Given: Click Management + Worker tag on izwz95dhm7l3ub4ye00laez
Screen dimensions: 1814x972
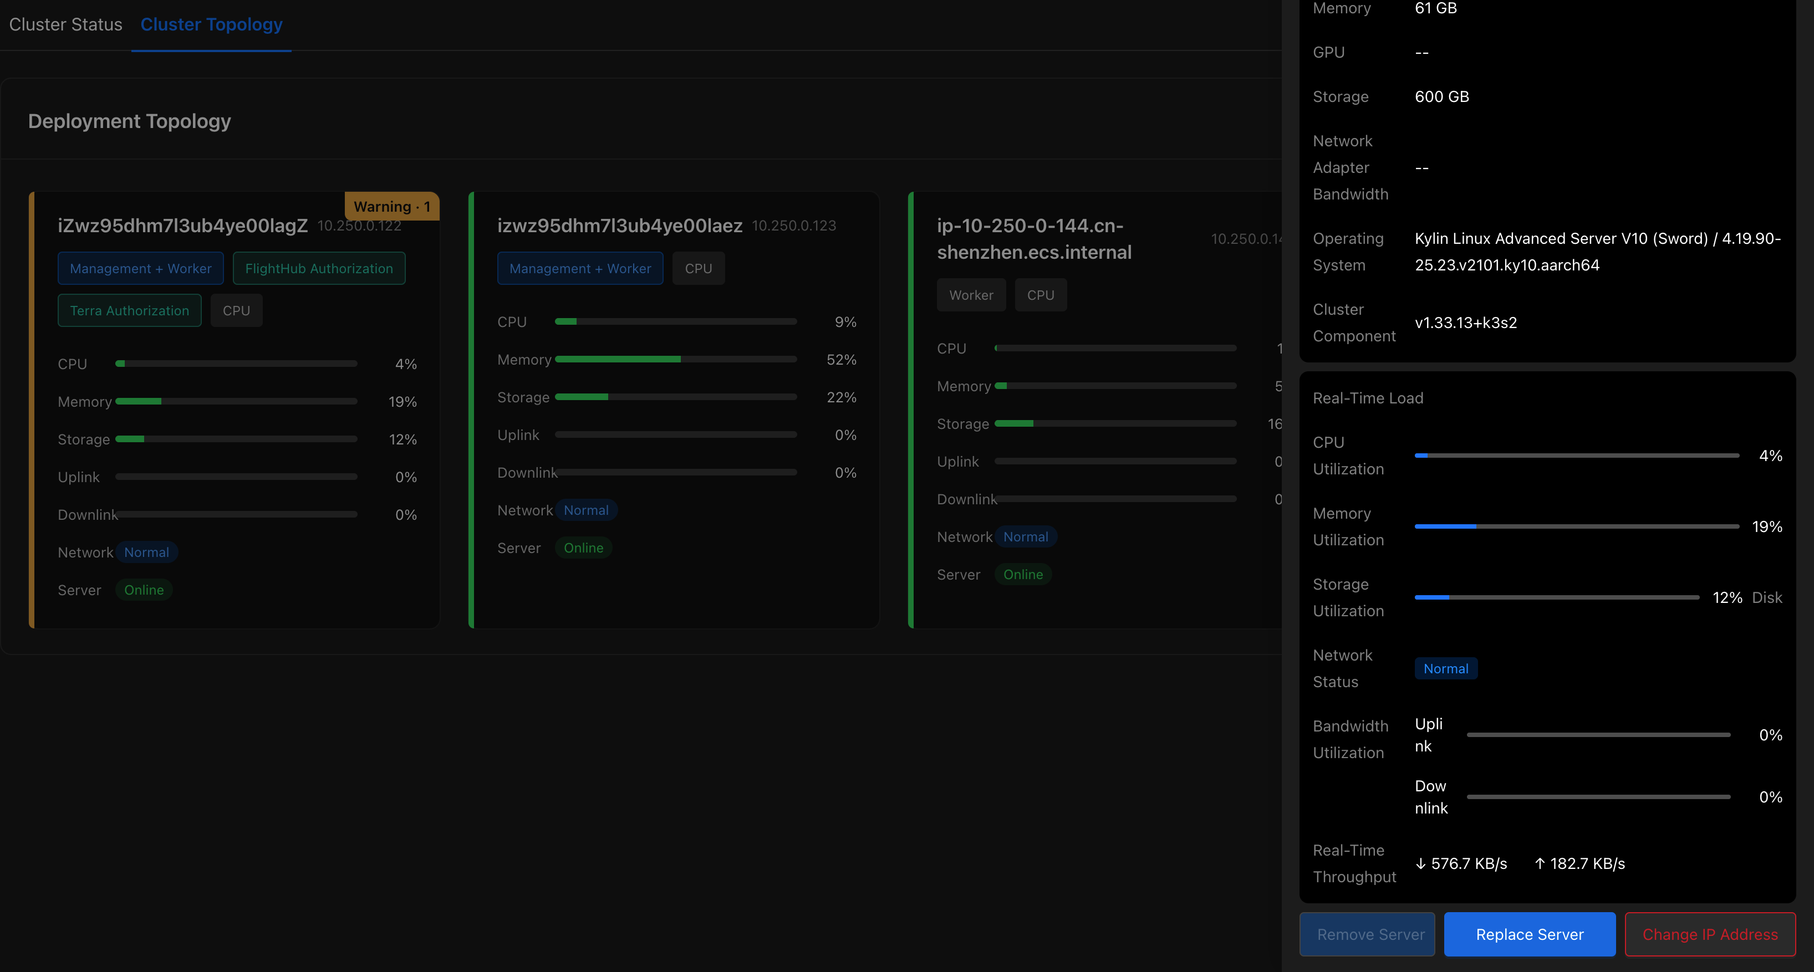Looking at the screenshot, I should [x=580, y=268].
